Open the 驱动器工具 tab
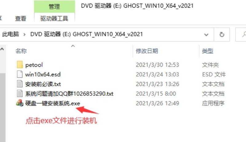This screenshot has width=246, height=142. (54, 18)
